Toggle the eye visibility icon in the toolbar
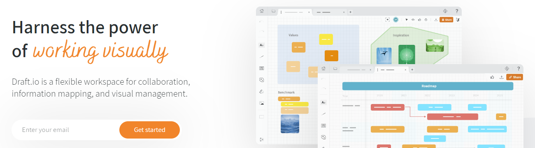 pyautogui.click(x=413, y=19)
